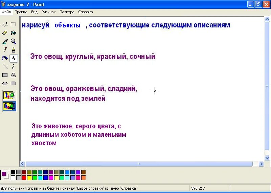Select the dark purple palette swatch
The width and height of the screenshot is (271, 193).
tap(51, 172)
